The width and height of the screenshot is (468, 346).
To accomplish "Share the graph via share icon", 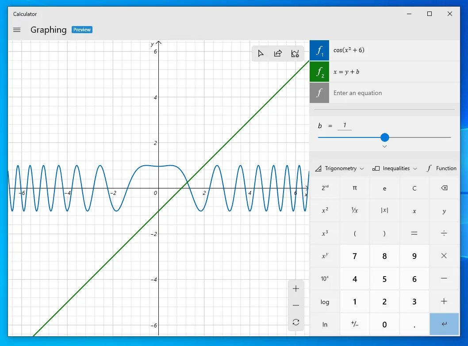I will [x=278, y=53].
